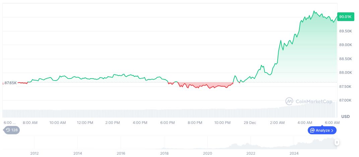
Task: Select 2018 on the overview timeline
Action: pyautogui.click(x=164, y=153)
